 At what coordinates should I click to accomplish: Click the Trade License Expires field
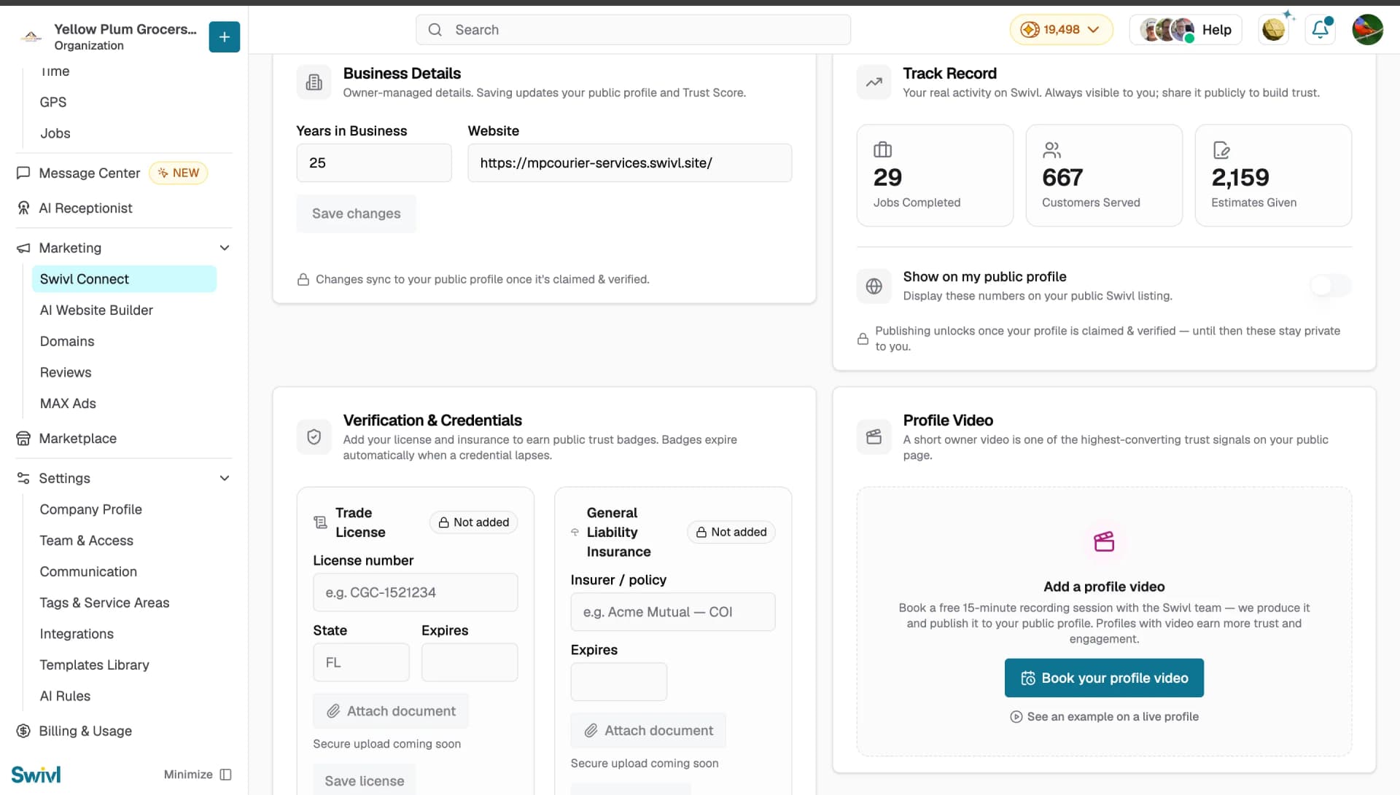(x=470, y=662)
